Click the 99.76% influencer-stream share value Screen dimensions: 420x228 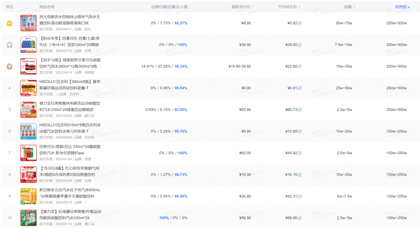point(181,131)
